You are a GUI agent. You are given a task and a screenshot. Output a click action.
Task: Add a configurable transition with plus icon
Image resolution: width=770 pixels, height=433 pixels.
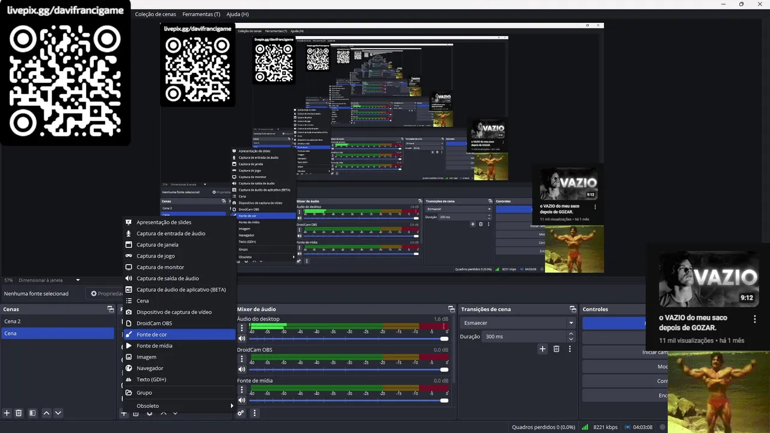[542, 349]
